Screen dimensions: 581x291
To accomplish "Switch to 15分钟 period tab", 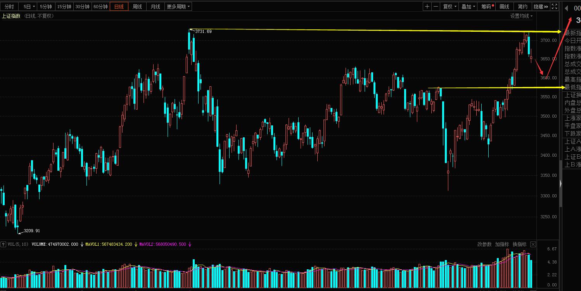I will pyautogui.click(x=64, y=7).
